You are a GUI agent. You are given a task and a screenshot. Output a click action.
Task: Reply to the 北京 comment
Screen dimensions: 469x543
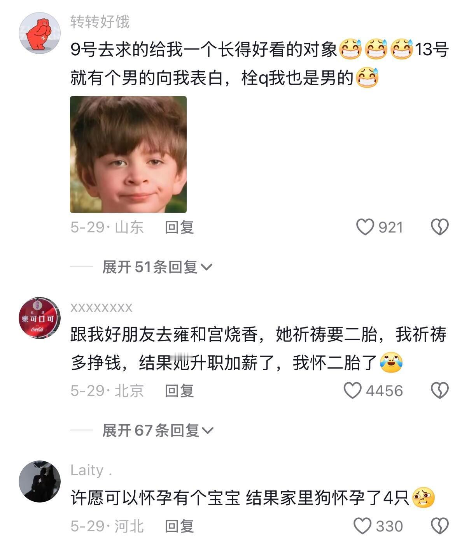click(179, 391)
